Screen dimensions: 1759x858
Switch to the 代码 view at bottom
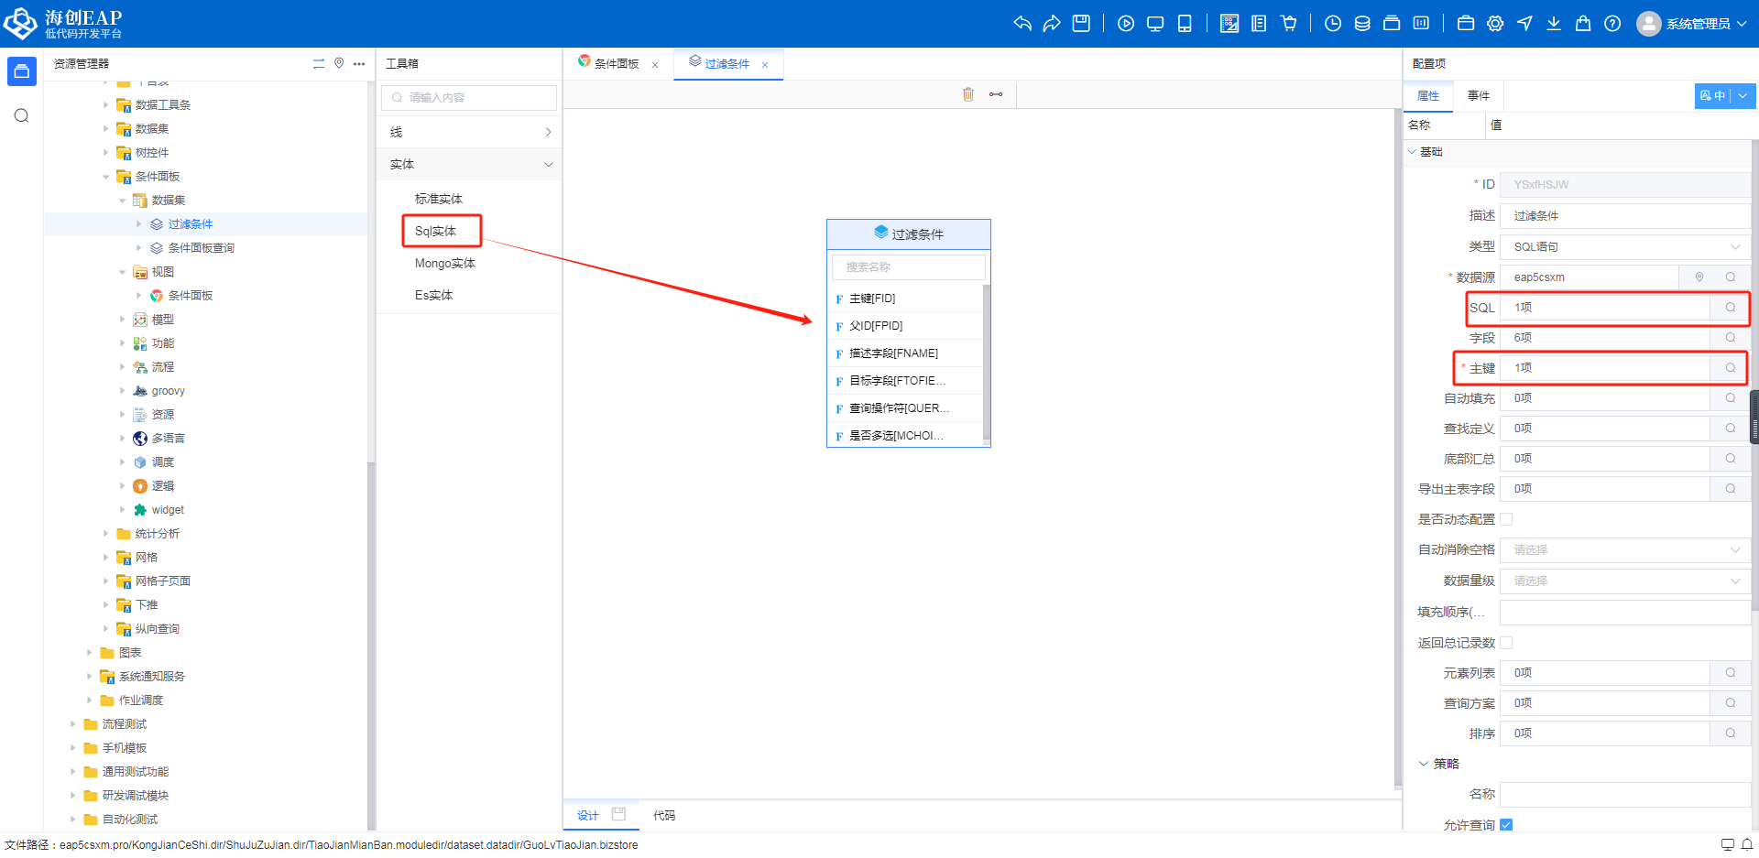[x=664, y=816]
